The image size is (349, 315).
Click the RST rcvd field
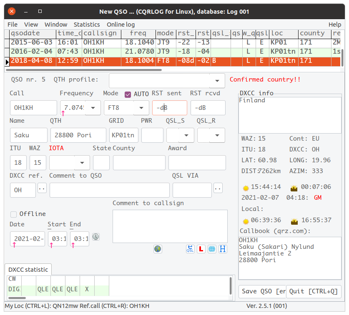(208, 108)
